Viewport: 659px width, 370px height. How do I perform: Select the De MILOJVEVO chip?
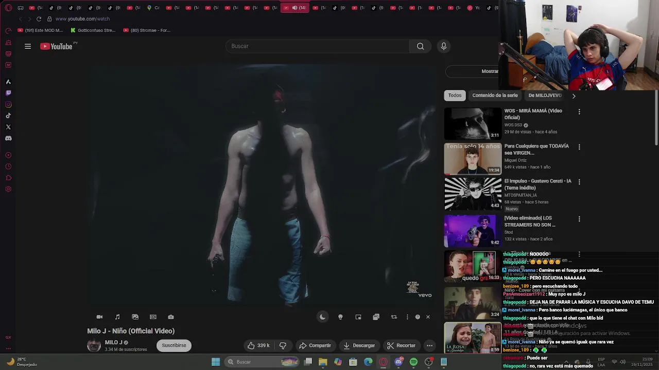click(x=545, y=95)
